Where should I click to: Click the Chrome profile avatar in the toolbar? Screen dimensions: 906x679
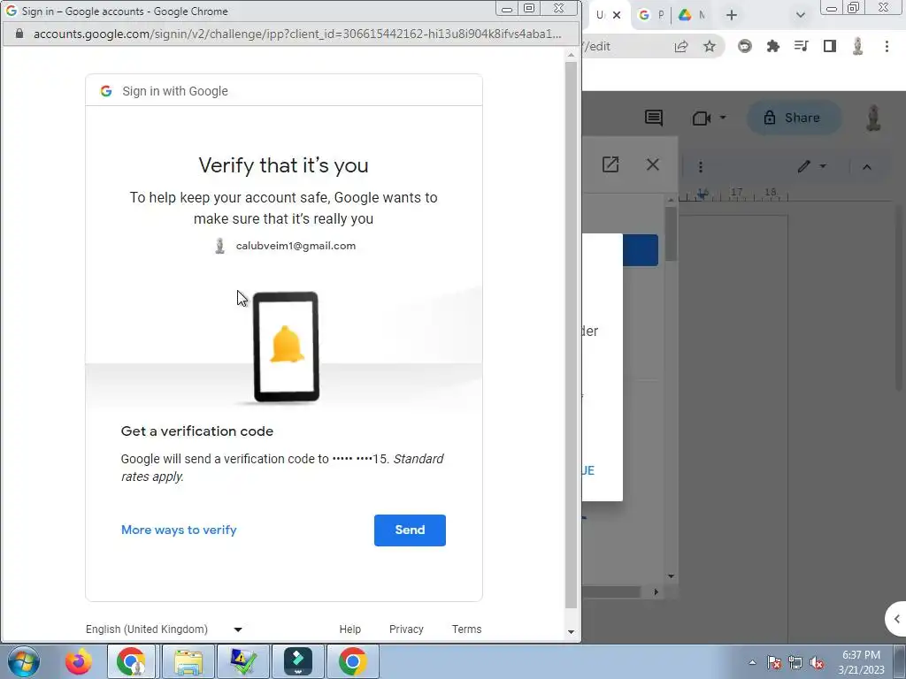click(x=858, y=46)
